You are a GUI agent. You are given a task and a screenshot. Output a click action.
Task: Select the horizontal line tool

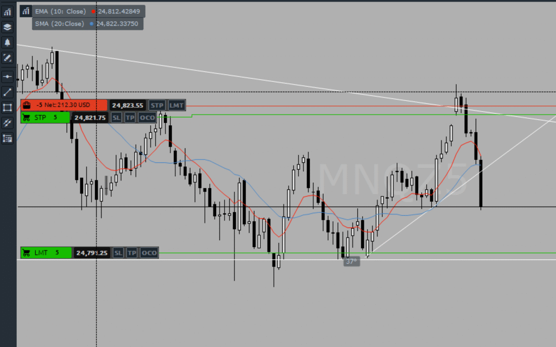click(x=8, y=76)
